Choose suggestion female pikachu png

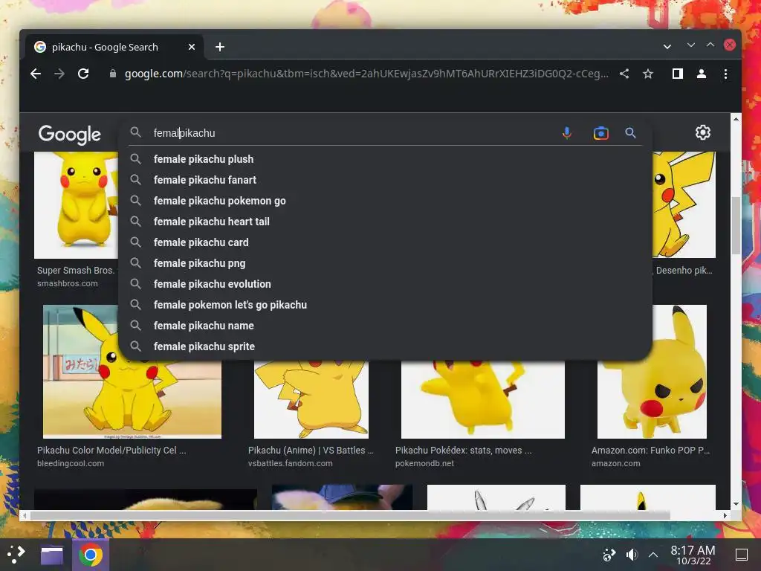click(x=385, y=263)
